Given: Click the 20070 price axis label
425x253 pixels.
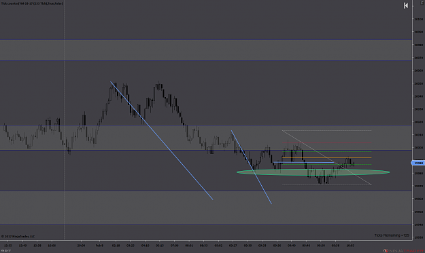Looking at the screenshot, I should pyautogui.click(x=418, y=58).
